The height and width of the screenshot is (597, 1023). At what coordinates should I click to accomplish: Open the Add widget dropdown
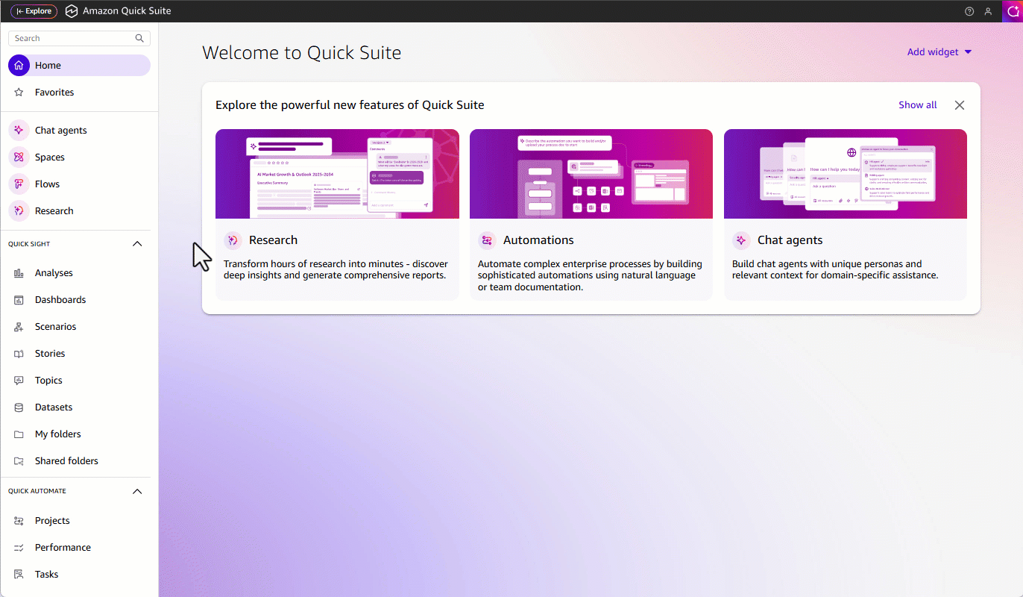coord(939,52)
